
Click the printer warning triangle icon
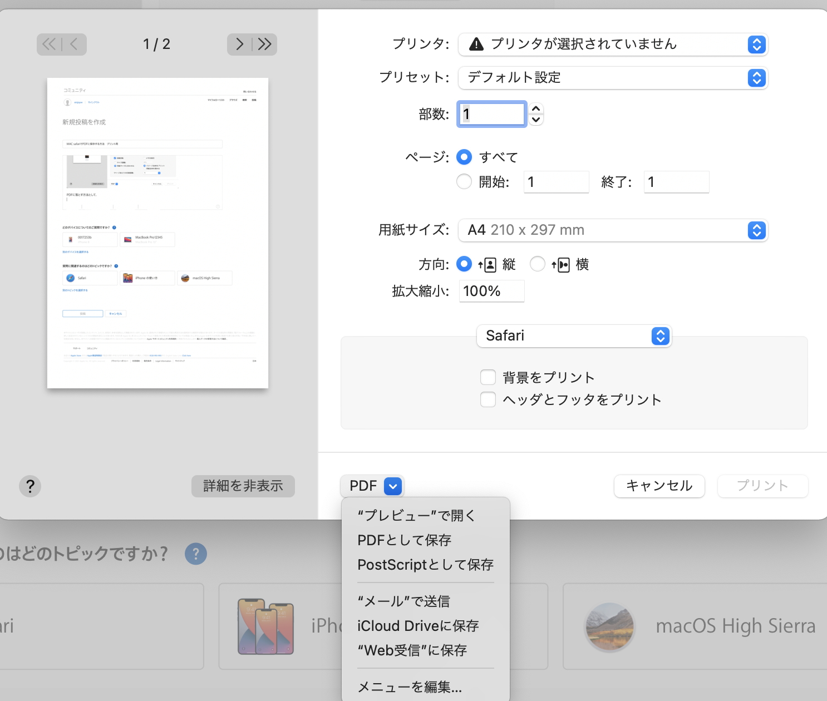click(x=476, y=44)
